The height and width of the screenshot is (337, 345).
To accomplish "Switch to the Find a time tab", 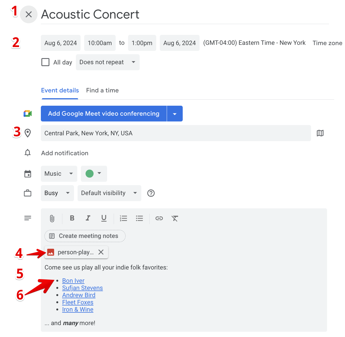I will pos(102,90).
